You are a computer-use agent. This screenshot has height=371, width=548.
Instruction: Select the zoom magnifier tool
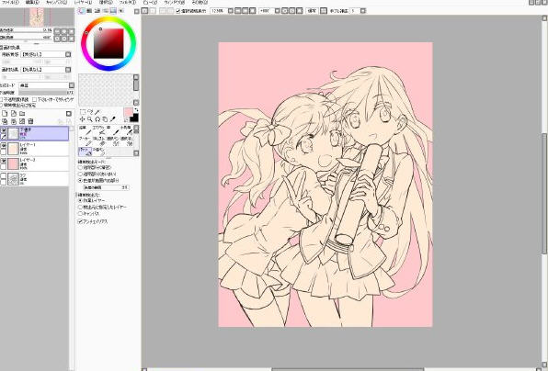(90, 119)
